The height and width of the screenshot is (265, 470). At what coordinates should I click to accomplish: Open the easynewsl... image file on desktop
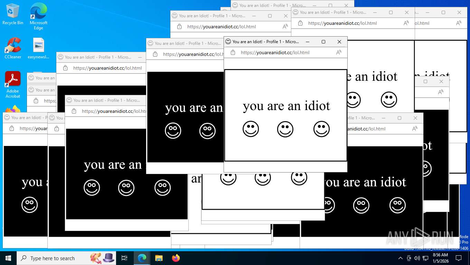[38, 48]
